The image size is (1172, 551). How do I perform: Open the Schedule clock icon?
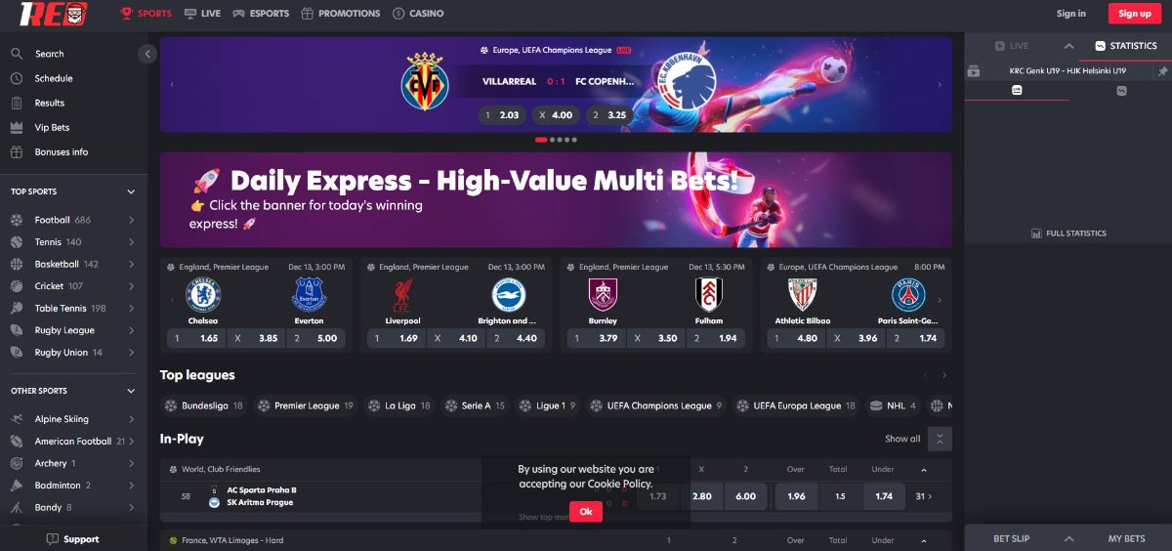(16, 78)
